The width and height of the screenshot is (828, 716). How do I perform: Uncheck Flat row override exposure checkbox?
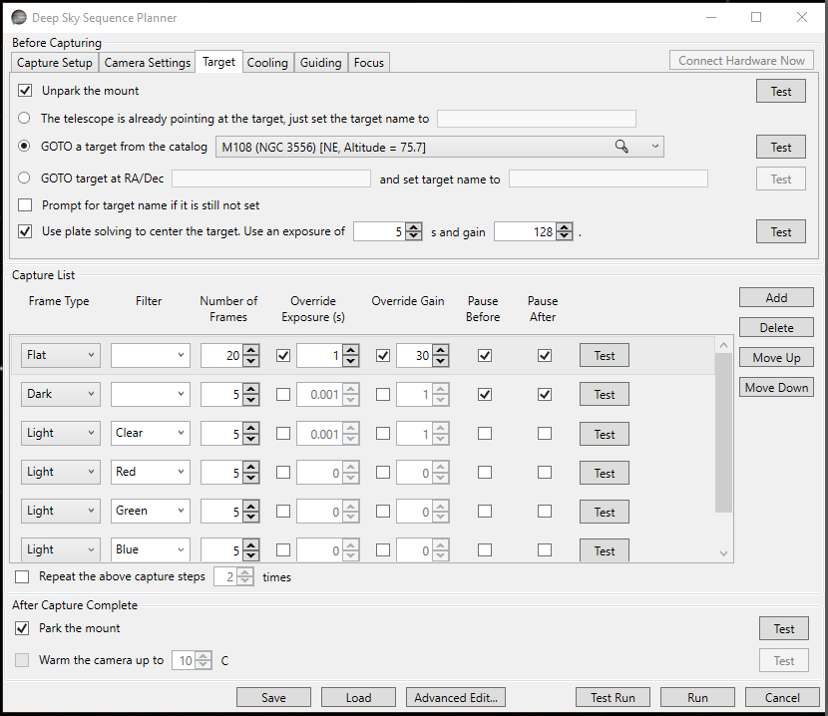pyautogui.click(x=283, y=355)
